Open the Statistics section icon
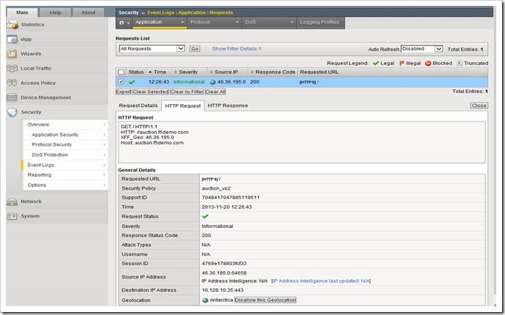The width and height of the screenshot is (505, 315). (11, 26)
